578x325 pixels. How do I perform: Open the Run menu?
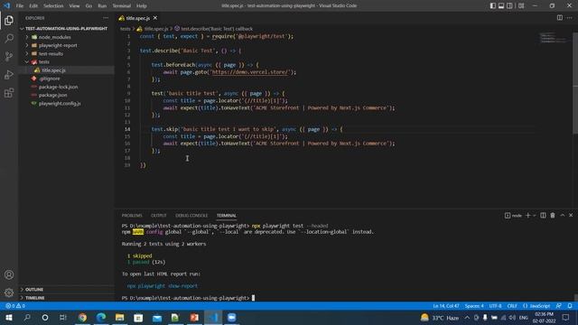[x=102, y=6]
